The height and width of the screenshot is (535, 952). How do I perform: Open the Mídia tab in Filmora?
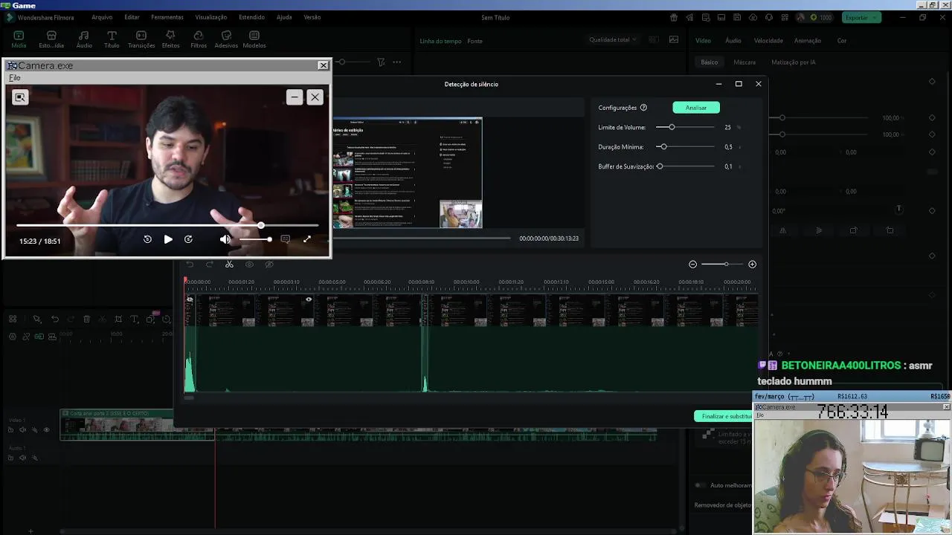pos(19,39)
